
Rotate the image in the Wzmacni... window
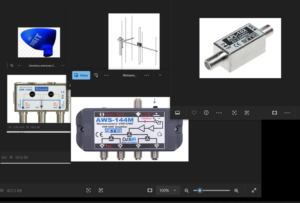[96, 75]
